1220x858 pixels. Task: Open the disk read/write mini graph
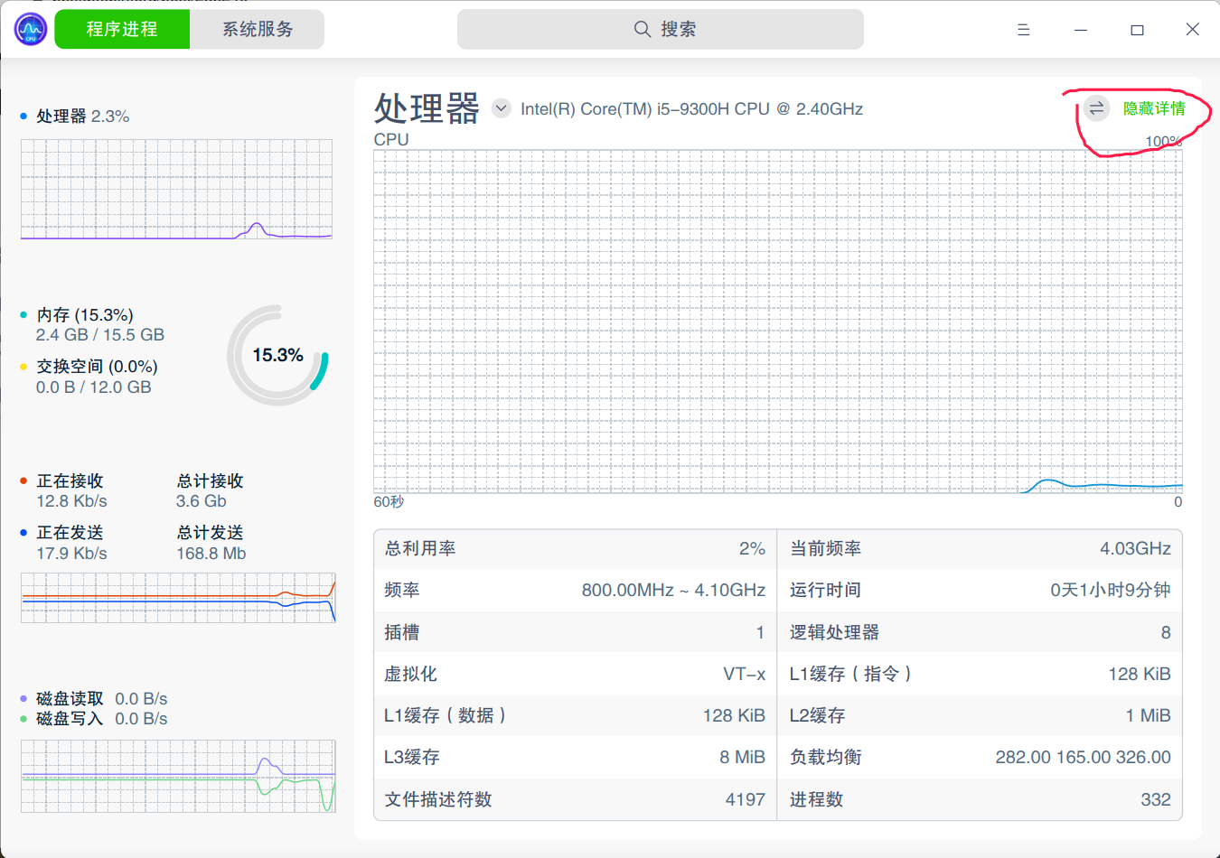(178, 776)
